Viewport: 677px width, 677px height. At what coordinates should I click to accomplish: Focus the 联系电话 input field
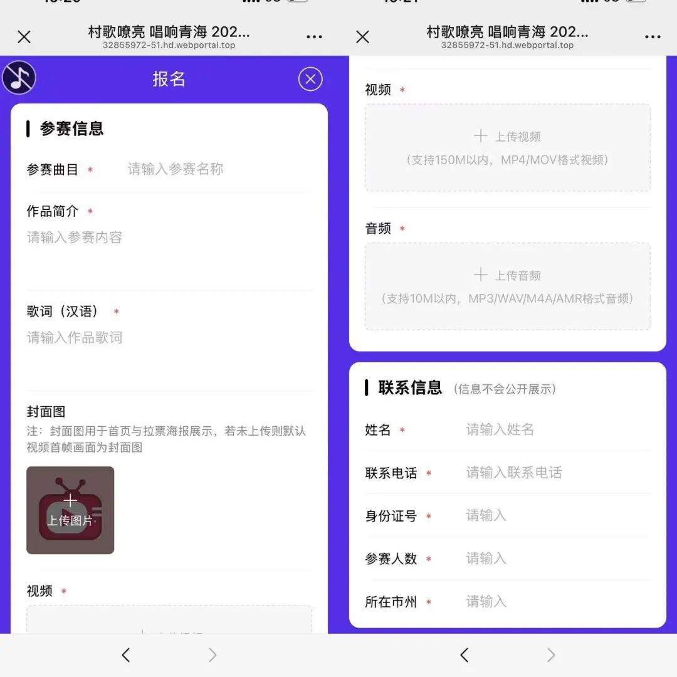click(555, 473)
